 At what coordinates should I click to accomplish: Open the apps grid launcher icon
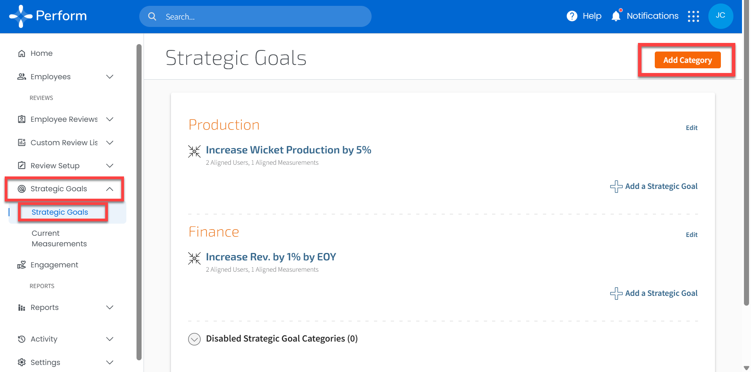click(x=694, y=16)
